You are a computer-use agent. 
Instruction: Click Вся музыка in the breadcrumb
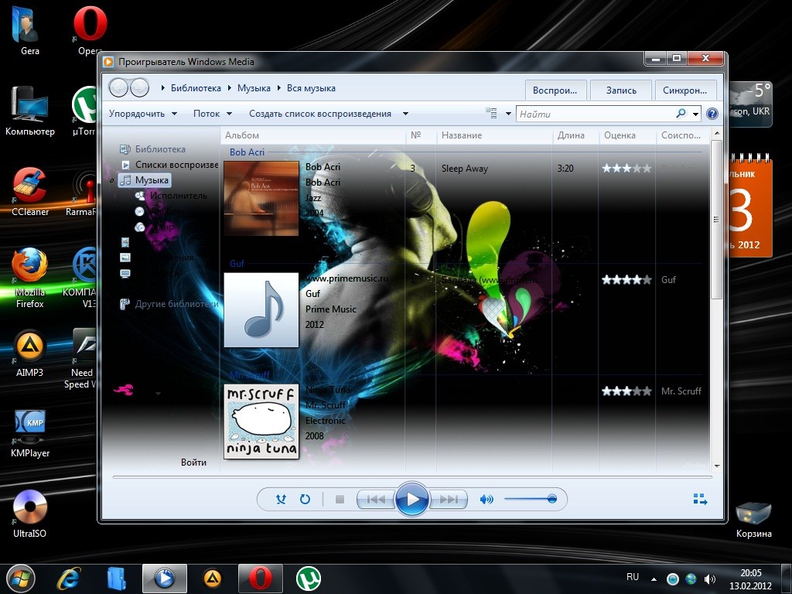(x=311, y=88)
